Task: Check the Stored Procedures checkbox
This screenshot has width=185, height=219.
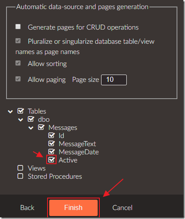Action: tap(20, 176)
